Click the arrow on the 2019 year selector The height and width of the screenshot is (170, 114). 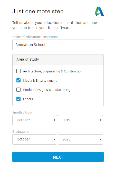tap(100, 120)
